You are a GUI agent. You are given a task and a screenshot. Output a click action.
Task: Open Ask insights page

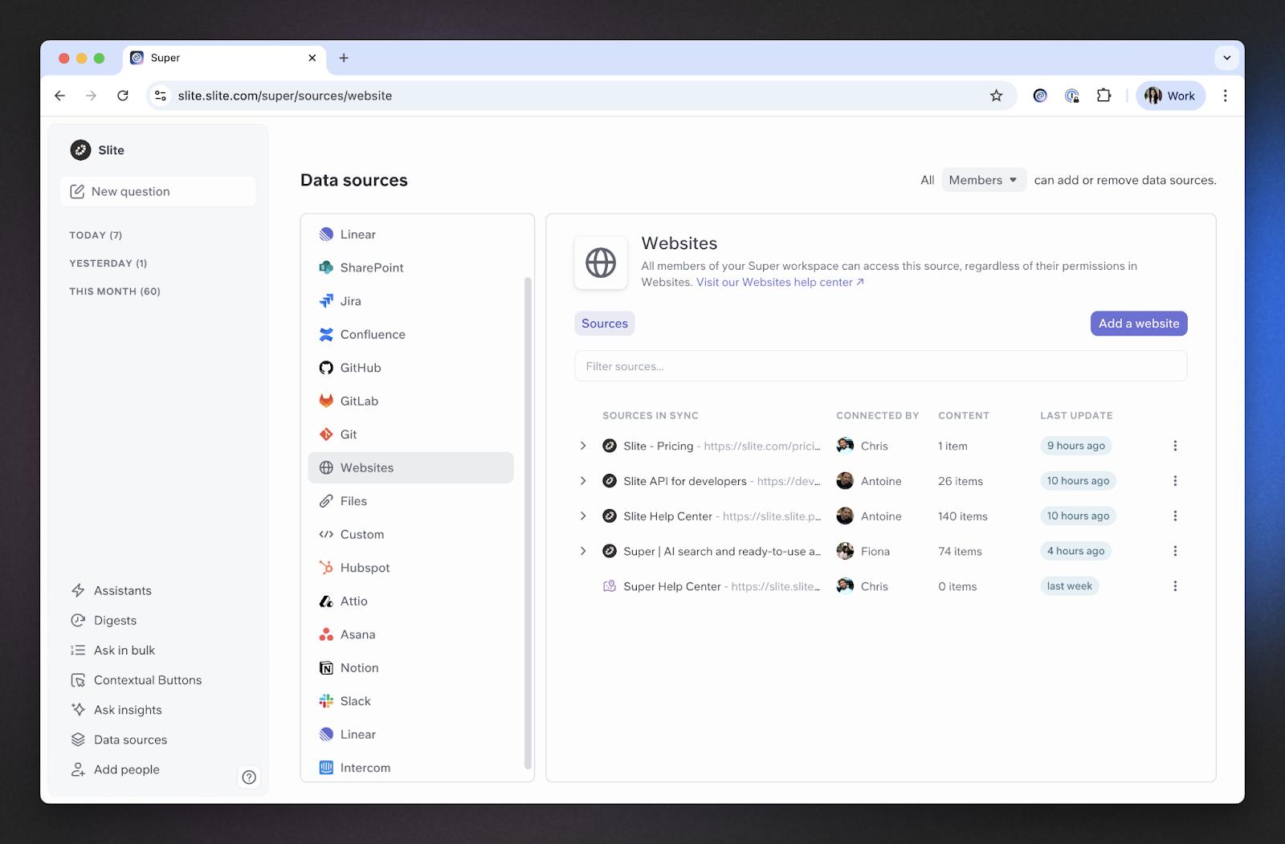(x=116, y=710)
